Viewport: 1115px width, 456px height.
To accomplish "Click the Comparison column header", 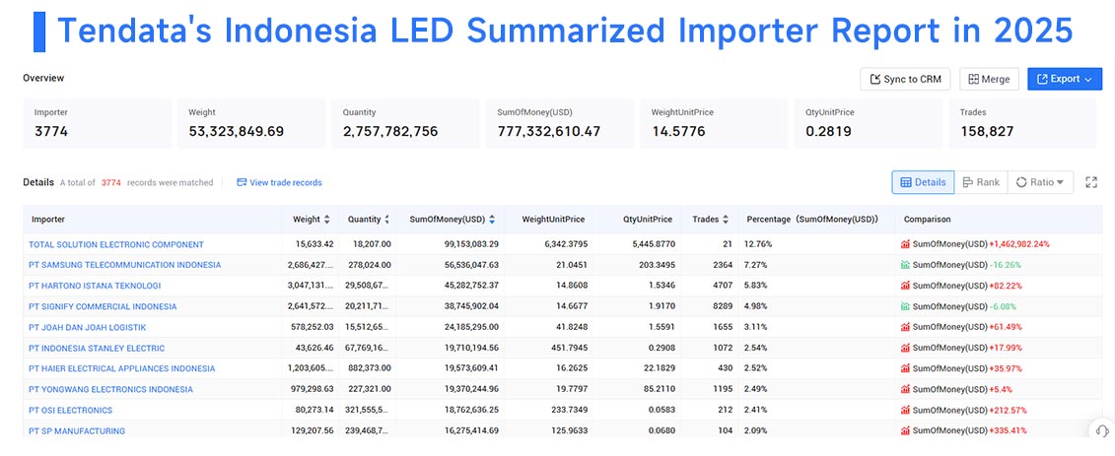I will coord(928,220).
